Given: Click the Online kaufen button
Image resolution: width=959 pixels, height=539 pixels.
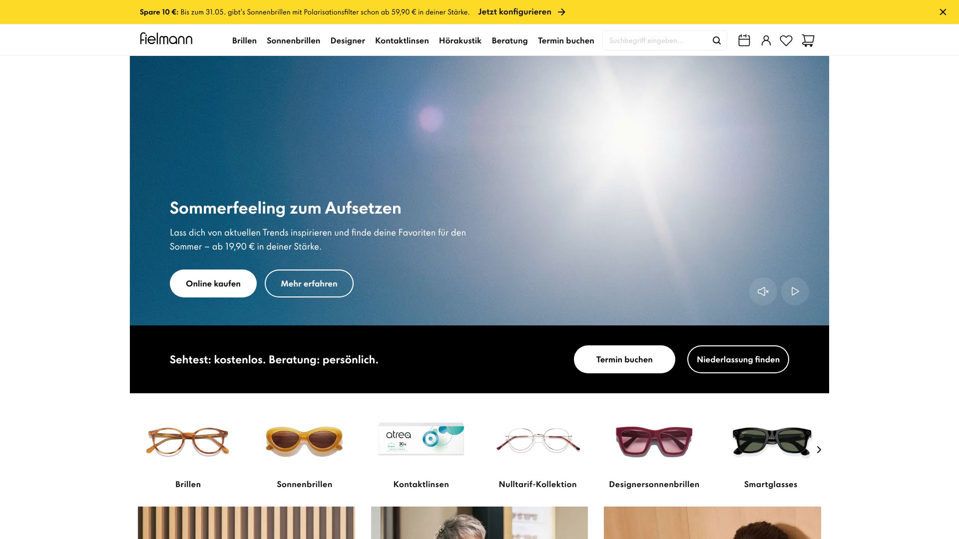Looking at the screenshot, I should 213,283.
